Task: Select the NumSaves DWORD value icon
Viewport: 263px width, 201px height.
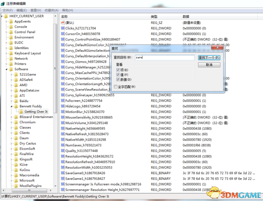Action: tap(63, 145)
